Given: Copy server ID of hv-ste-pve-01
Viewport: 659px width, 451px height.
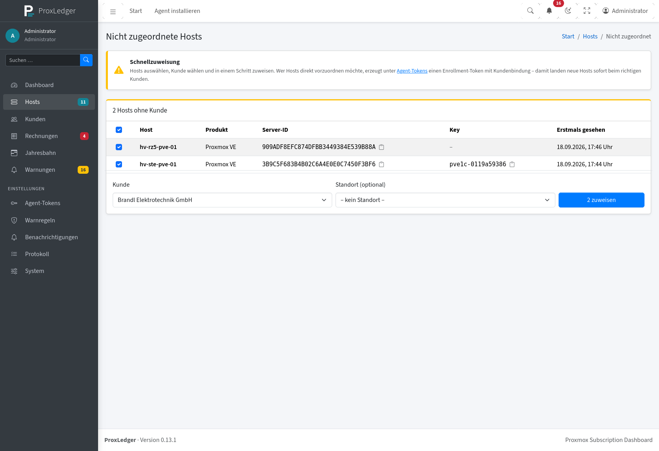Looking at the screenshot, I should tap(381, 164).
